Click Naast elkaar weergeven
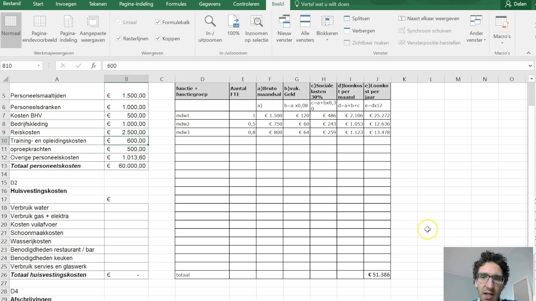The height and width of the screenshot is (301, 536). tap(429, 18)
